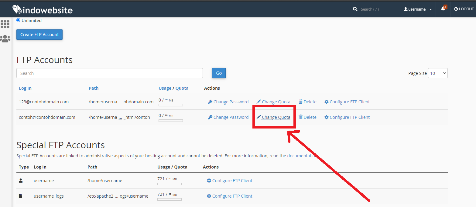Expand the username account menu
The width and height of the screenshot is (476, 207).
click(x=418, y=9)
